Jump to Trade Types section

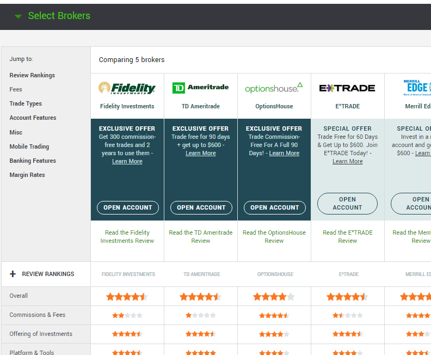(x=26, y=103)
